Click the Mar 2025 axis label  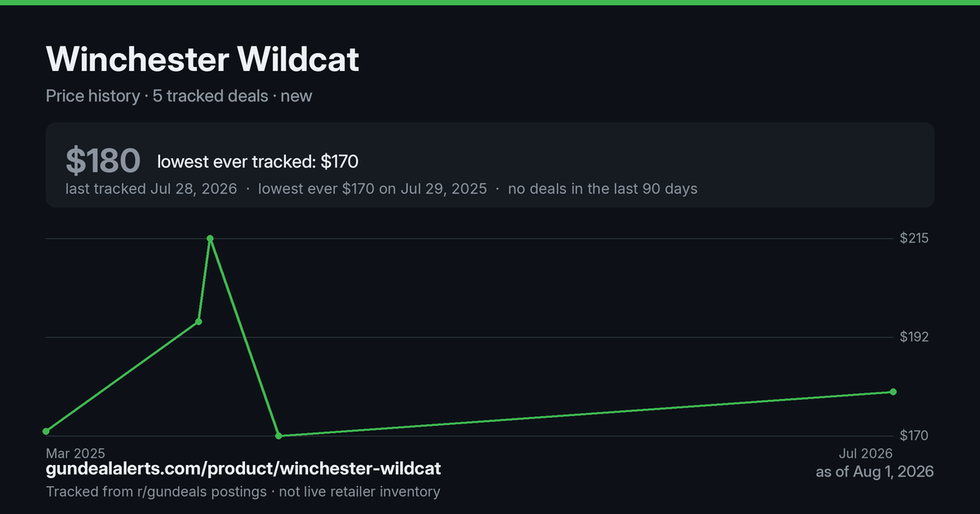click(x=75, y=453)
